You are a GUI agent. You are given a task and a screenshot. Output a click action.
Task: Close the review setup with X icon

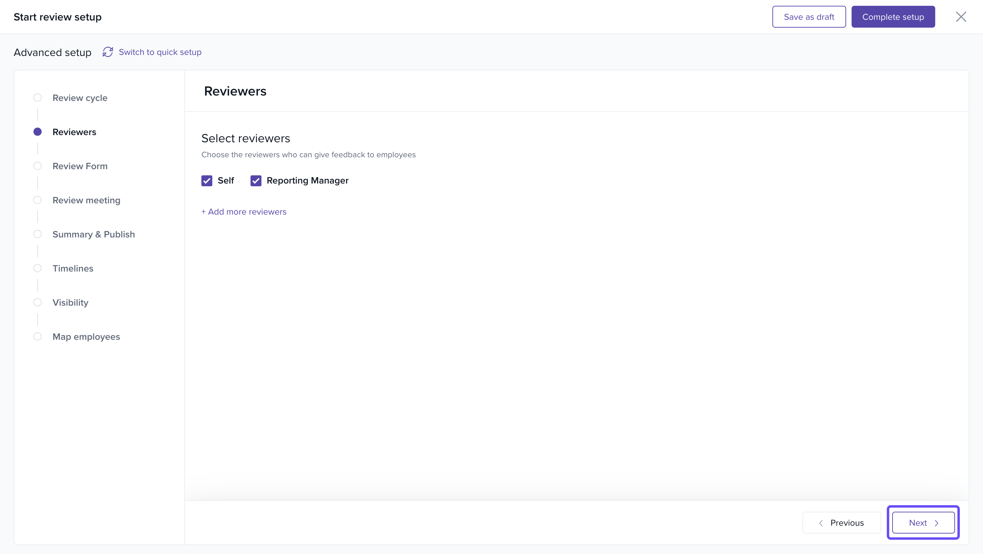(x=960, y=17)
